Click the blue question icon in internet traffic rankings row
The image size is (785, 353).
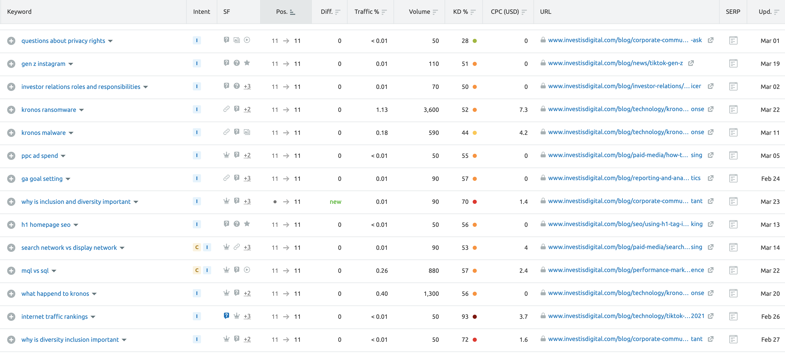226,316
